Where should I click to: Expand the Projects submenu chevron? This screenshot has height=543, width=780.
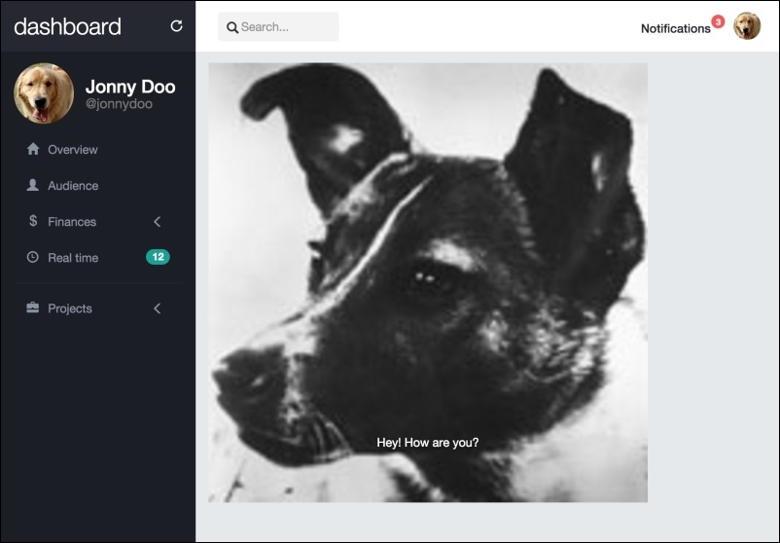pos(158,308)
